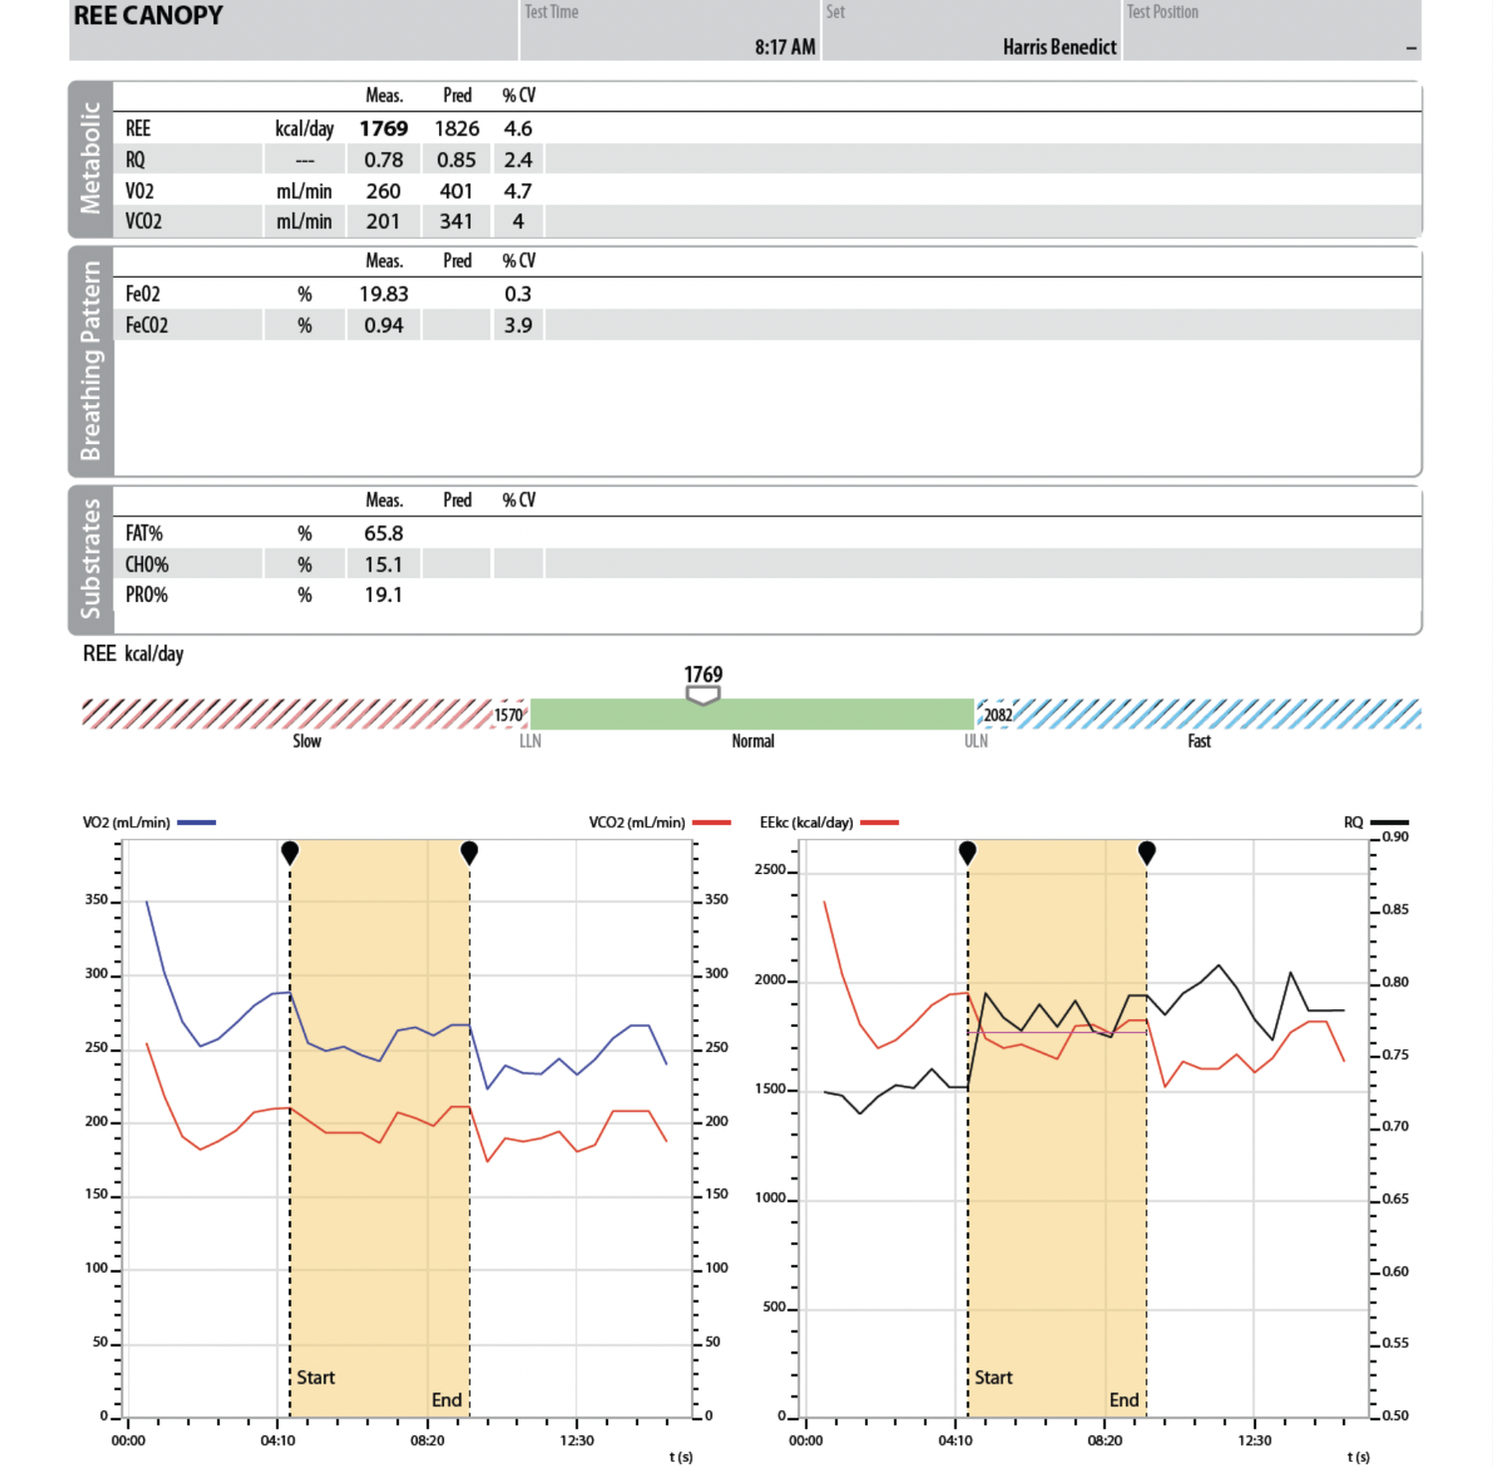The width and height of the screenshot is (1493, 1467).
Task: Click the Start marker pin on EEkc chart
Action: point(967,853)
